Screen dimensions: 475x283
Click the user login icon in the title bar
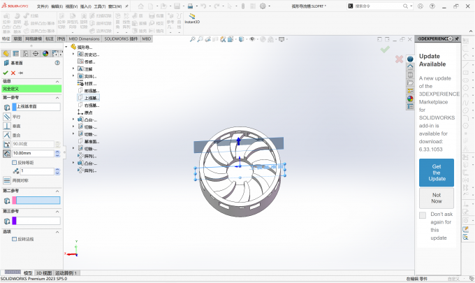click(x=421, y=6)
